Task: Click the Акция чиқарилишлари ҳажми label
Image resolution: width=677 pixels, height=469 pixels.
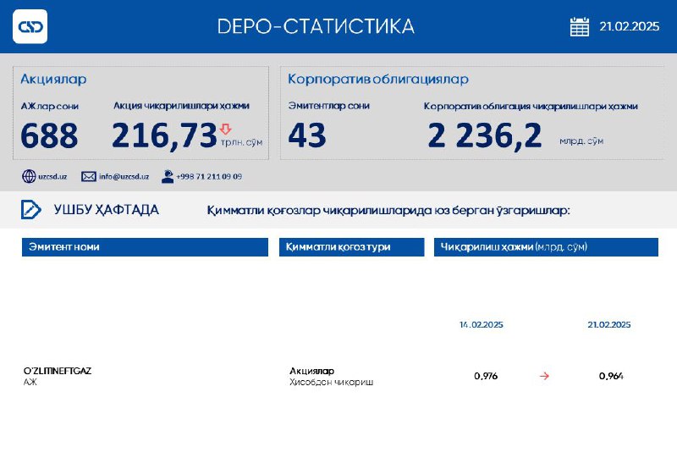Action: click(x=181, y=106)
